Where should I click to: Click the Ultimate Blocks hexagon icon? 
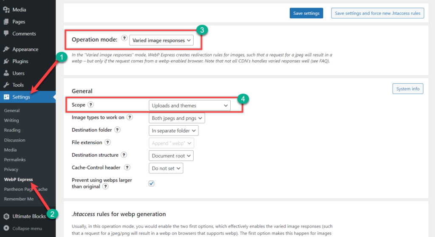click(6, 216)
